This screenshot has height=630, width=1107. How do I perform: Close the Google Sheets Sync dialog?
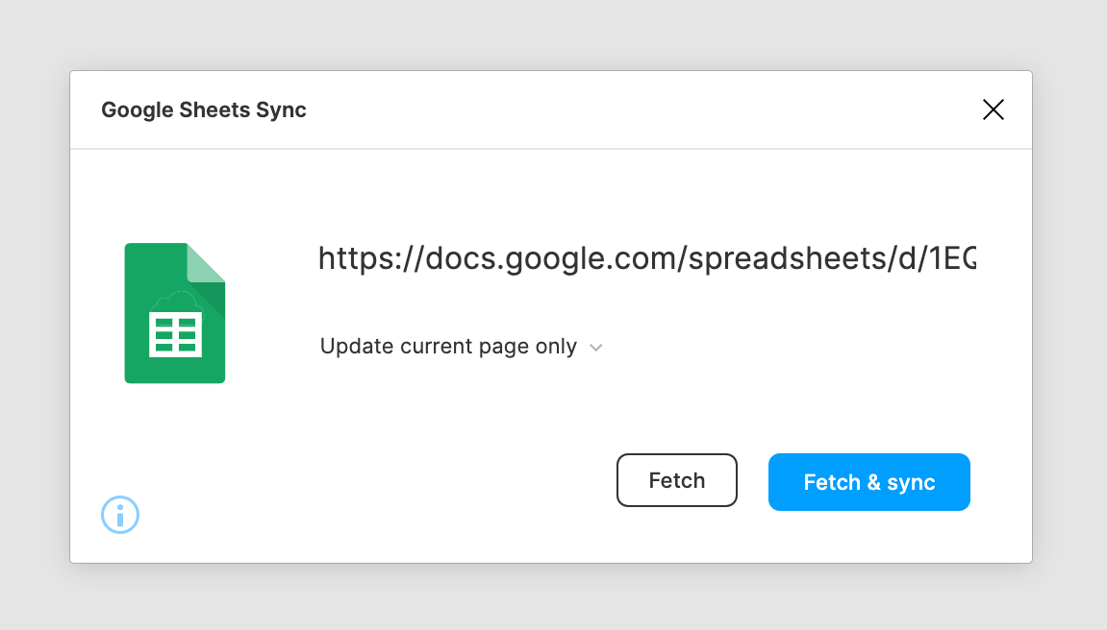(994, 109)
